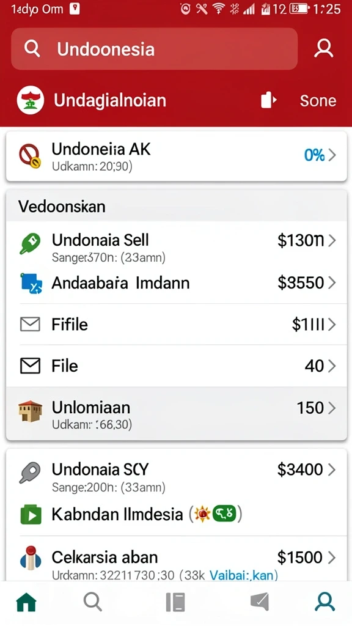This screenshot has height=626, width=352.
Task: Open the envelope icon beside Fifile
Action: click(30, 325)
